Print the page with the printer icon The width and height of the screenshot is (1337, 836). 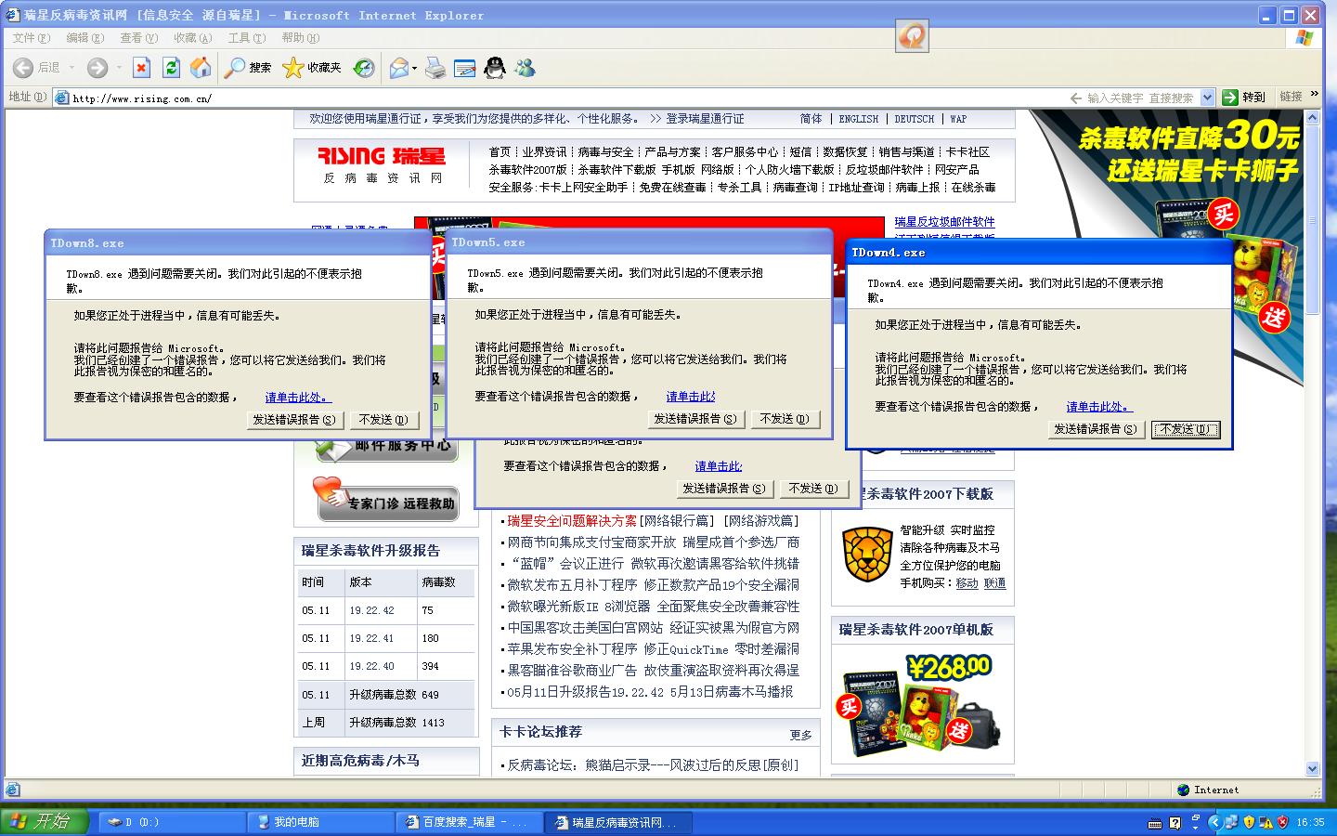tap(435, 67)
